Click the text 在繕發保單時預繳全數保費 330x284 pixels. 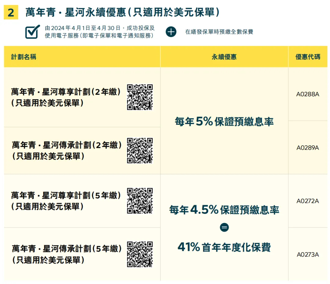pyautogui.click(x=219, y=32)
